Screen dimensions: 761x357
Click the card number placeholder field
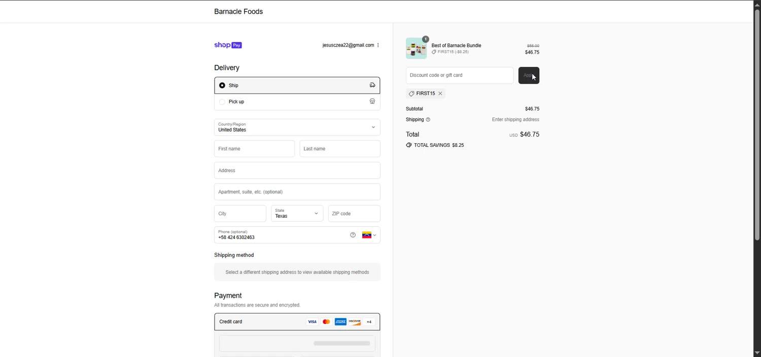[297, 343]
